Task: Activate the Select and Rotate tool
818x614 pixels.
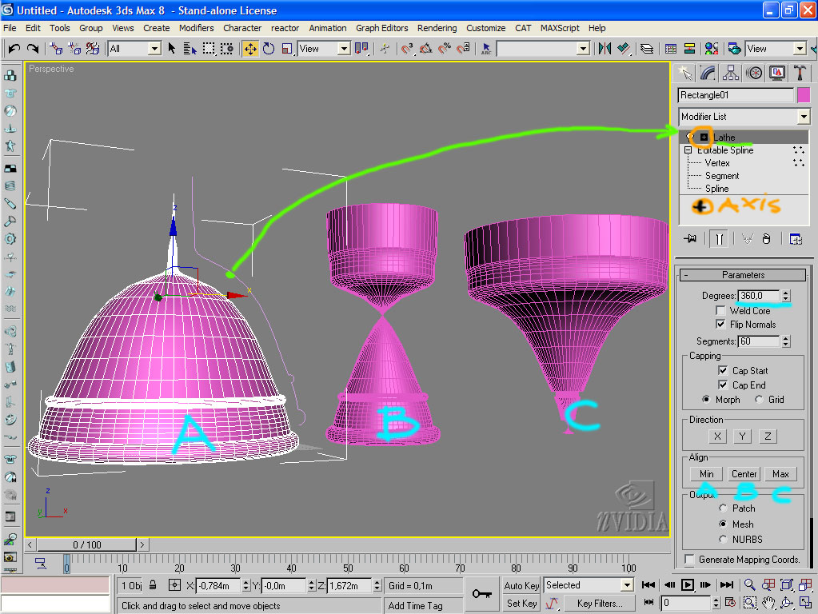Action: (269, 49)
